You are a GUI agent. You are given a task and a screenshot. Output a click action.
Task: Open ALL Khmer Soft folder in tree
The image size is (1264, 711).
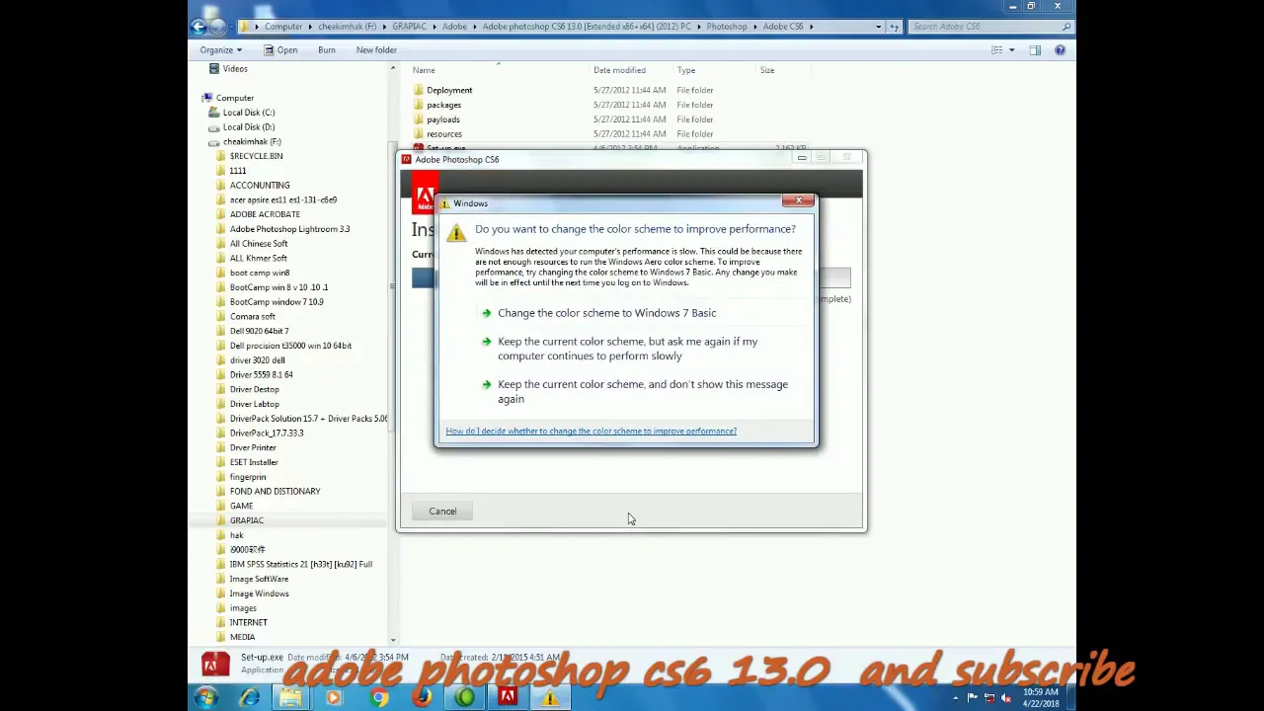tap(258, 258)
